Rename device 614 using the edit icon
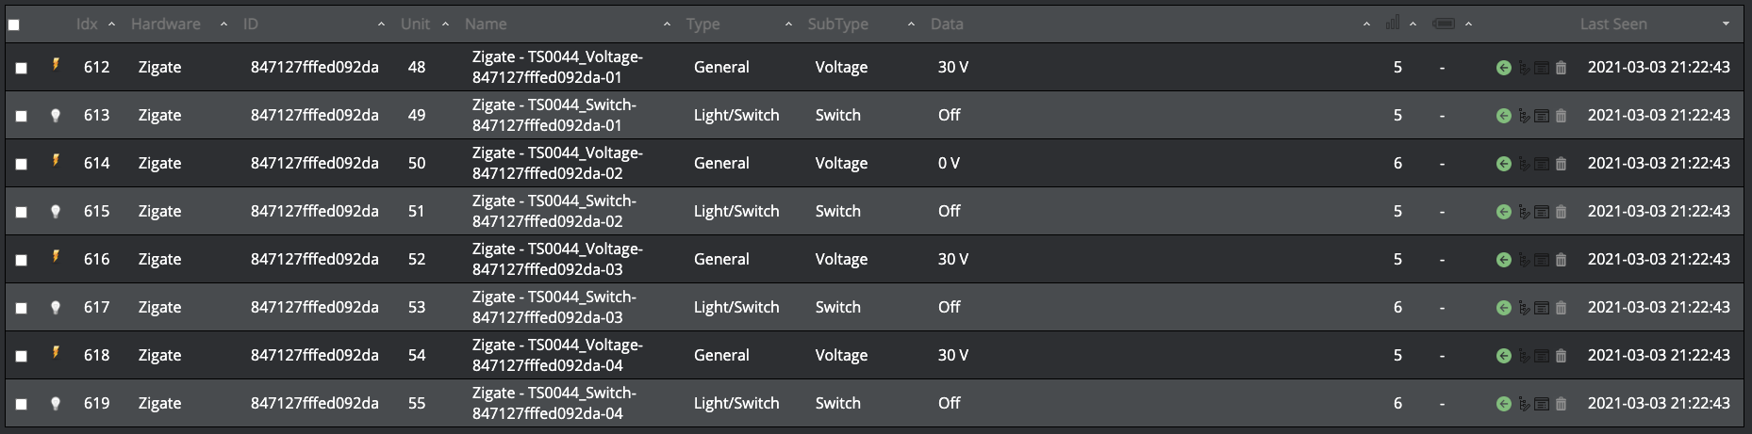 pyautogui.click(x=1524, y=164)
